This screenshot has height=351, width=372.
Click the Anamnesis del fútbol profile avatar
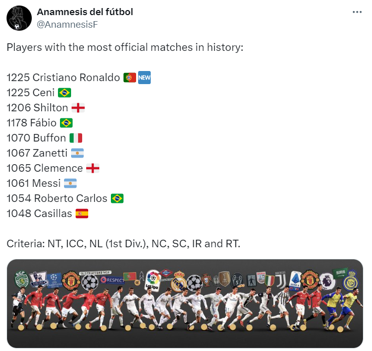click(19, 18)
